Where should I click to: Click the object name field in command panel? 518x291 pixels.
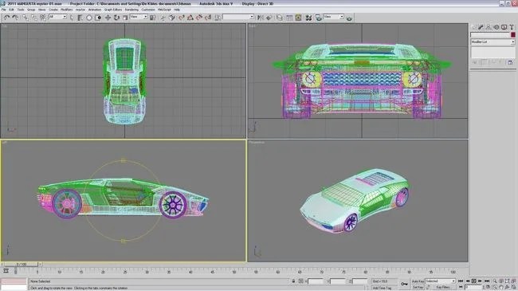[x=490, y=35]
